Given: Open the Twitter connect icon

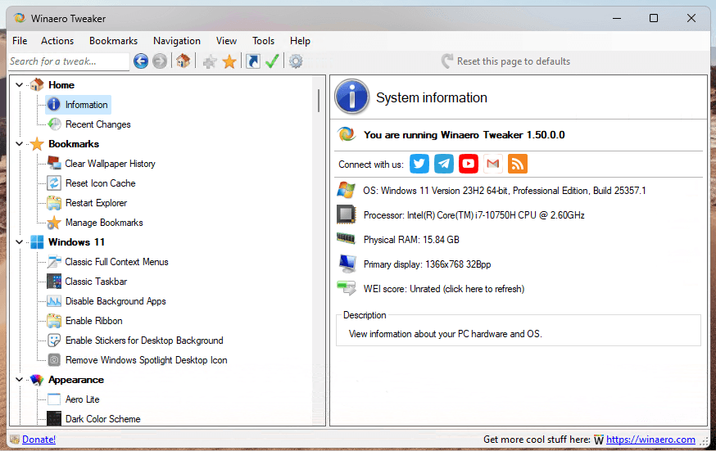Looking at the screenshot, I should [x=419, y=164].
